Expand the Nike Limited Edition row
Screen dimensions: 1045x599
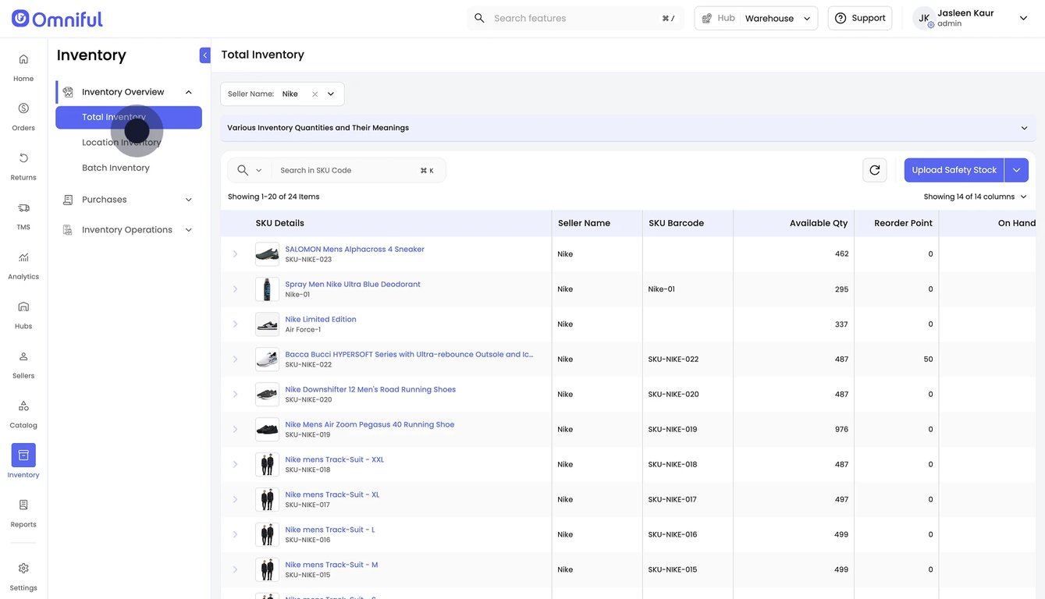pos(235,324)
